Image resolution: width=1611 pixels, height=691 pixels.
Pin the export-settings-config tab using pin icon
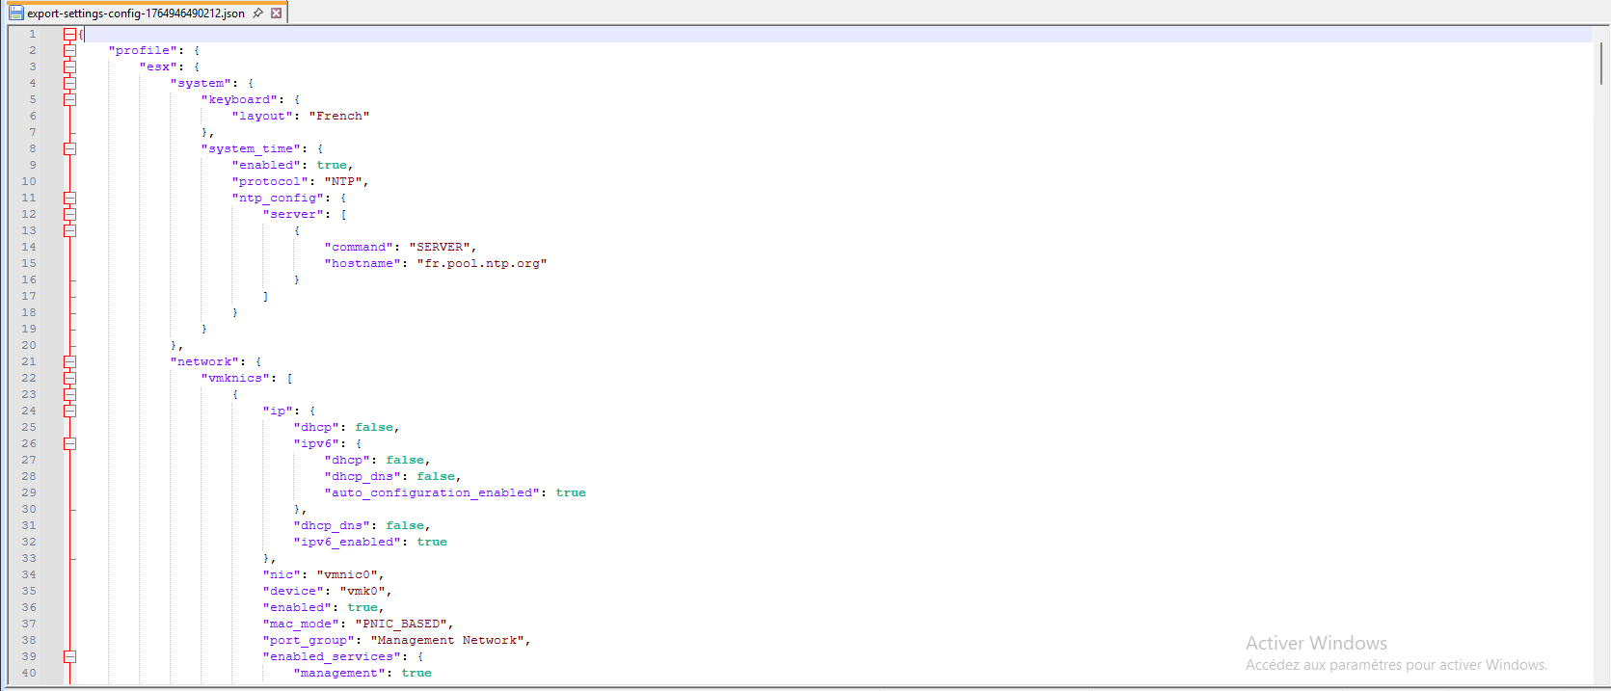coord(258,13)
